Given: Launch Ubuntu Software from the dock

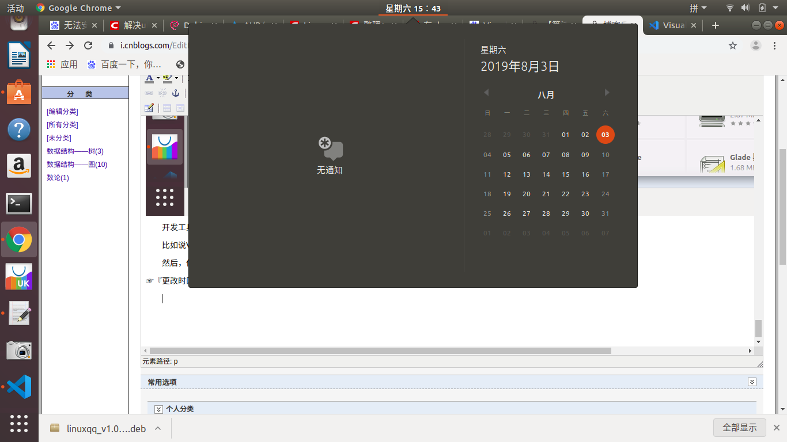Looking at the screenshot, I should pos(19,92).
